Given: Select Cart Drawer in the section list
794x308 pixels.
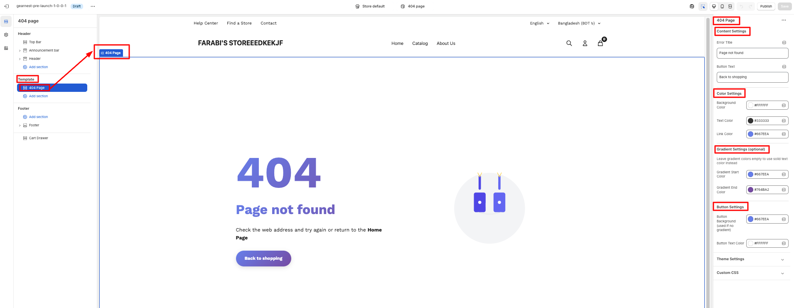Looking at the screenshot, I should pos(38,138).
